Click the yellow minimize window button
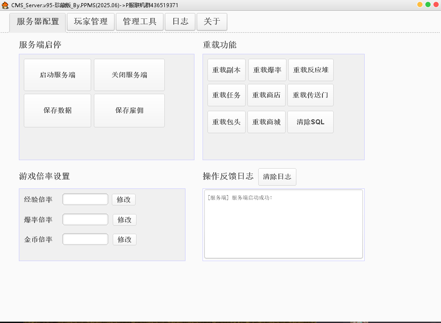The height and width of the screenshot is (323, 441). click(x=419, y=5)
